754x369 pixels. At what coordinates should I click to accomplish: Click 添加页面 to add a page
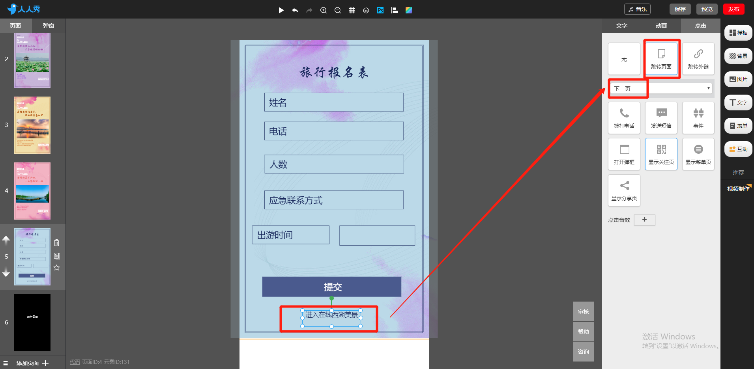click(x=32, y=363)
